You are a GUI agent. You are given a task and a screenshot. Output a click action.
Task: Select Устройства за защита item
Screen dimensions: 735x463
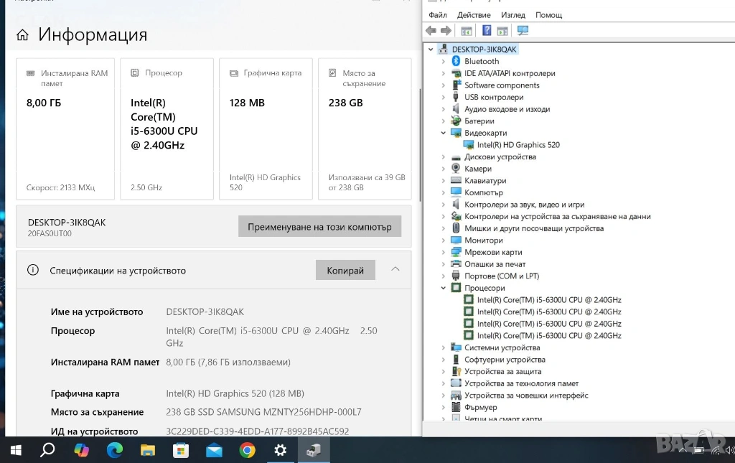(502, 371)
